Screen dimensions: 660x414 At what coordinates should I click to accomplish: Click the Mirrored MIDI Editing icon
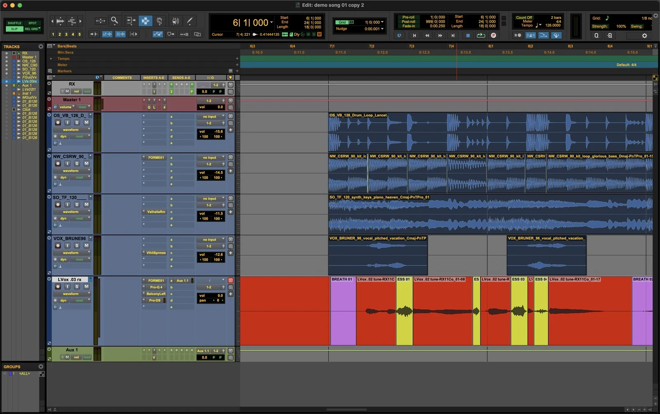click(184, 34)
